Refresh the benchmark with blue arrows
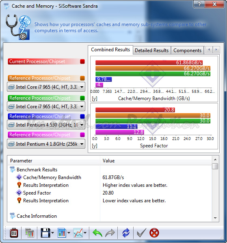 tap(126, 233)
